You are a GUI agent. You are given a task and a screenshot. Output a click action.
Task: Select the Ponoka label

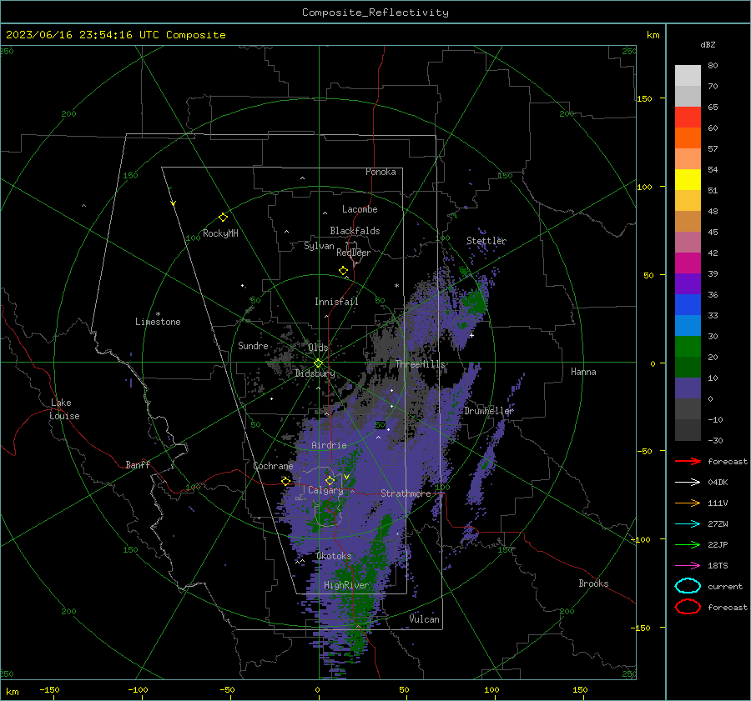tap(381, 172)
